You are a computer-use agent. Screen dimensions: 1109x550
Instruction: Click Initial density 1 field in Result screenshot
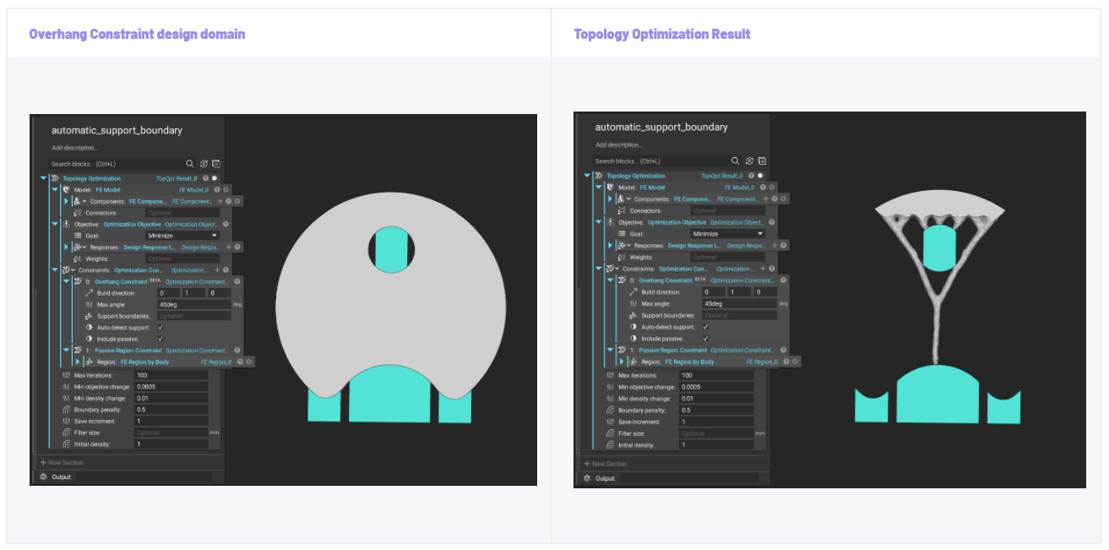click(x=716, y=444)
